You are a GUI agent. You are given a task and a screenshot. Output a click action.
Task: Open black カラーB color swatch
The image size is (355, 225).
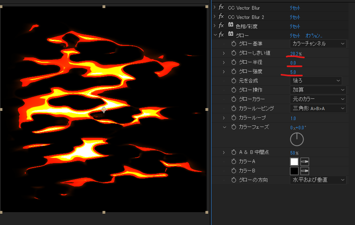tap(294, 171)
